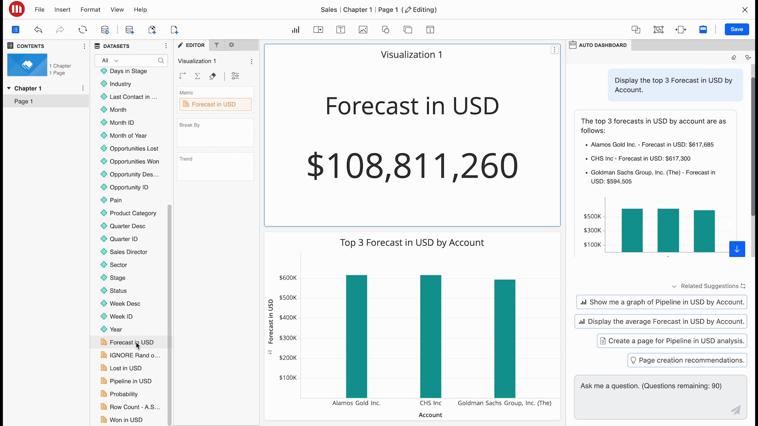758x426 pixels.
Task: Click the clear chat eraser icon
Action: click(x=734, y=58)
